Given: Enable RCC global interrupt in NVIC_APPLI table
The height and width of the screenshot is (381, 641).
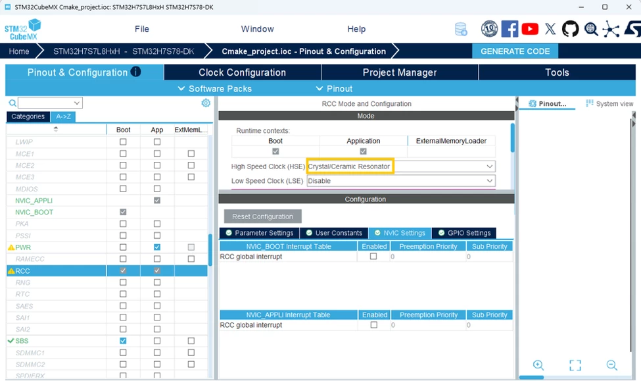Looking at the screenshot, I should (373, 324).
